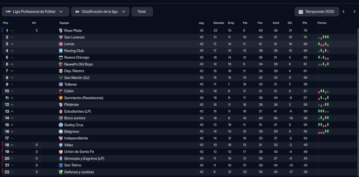The height and width of the screenshot is (177, 359).
Task: Click the Newell's Old Boys badge icon
Action: click(61, 64)
